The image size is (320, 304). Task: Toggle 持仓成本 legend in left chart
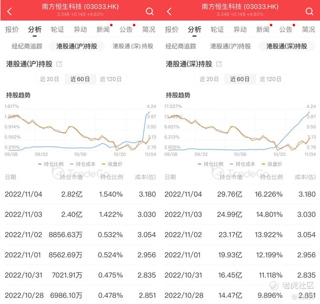tap(83, 164)
